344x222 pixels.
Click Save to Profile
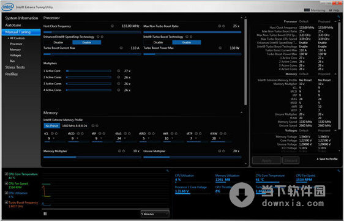pos(327,159)
